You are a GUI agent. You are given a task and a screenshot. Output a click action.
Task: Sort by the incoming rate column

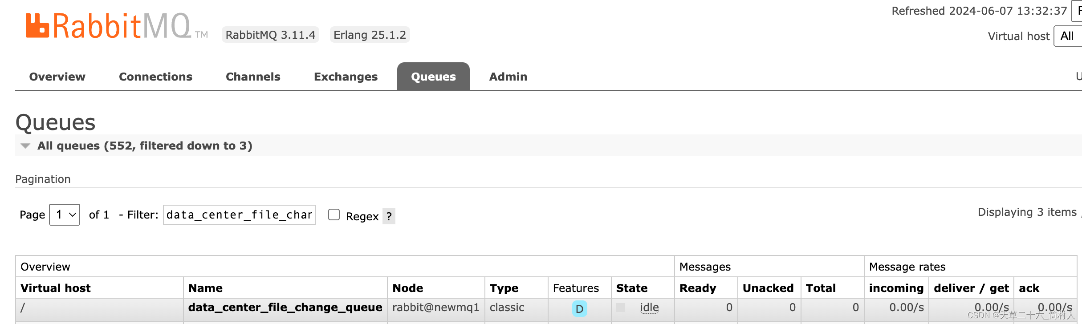click(896, 288)
